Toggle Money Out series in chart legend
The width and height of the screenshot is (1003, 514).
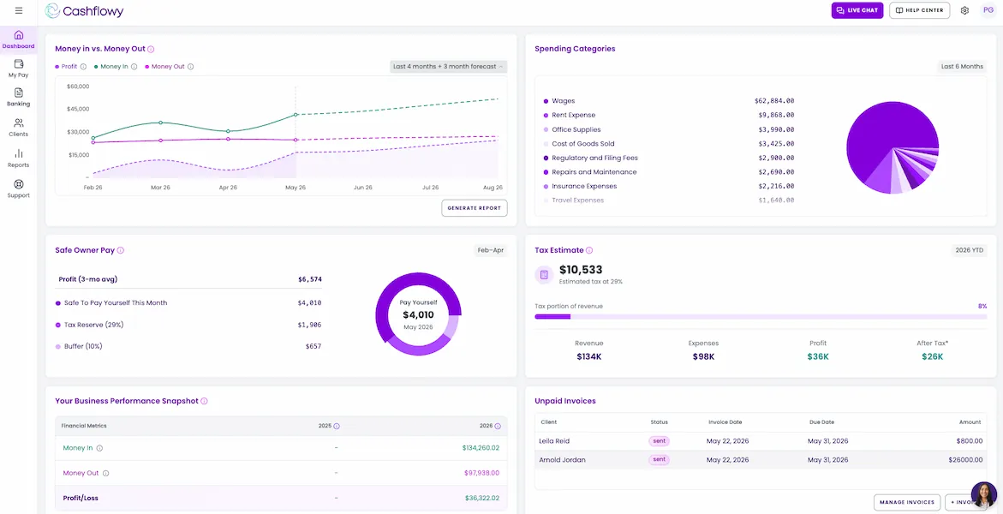165,67
